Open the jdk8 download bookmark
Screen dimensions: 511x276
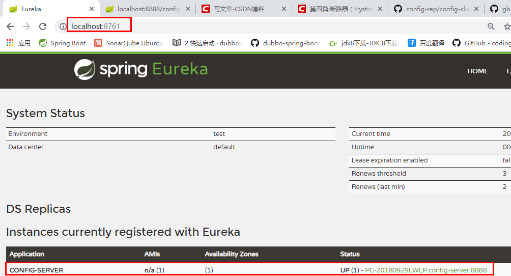(x=364, y=43)
